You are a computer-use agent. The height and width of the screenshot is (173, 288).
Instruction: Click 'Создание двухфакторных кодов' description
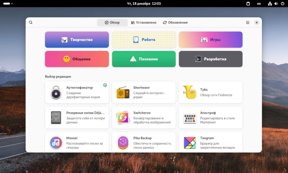pyautogui.click(x=83, y=95)
